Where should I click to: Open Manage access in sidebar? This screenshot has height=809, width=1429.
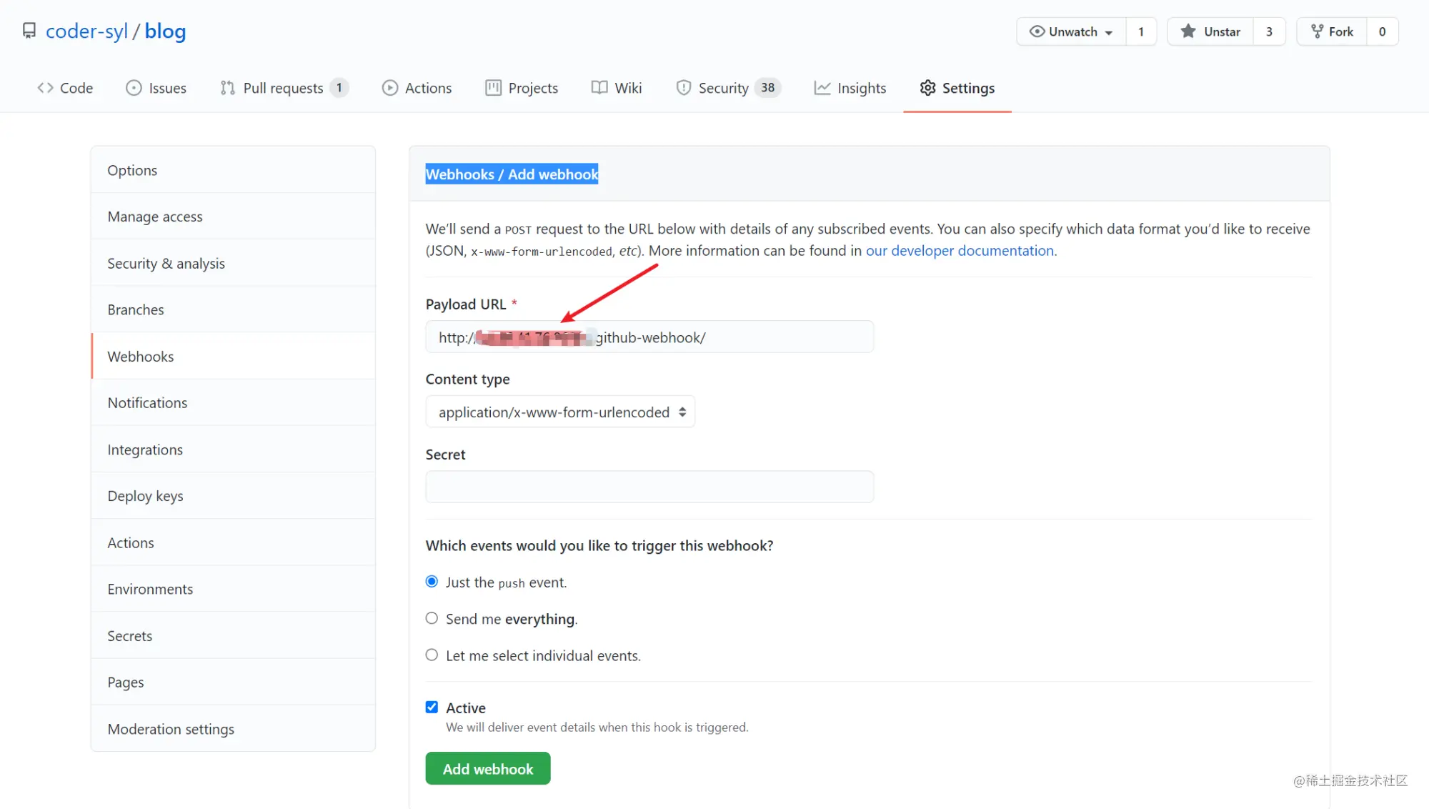234,217
